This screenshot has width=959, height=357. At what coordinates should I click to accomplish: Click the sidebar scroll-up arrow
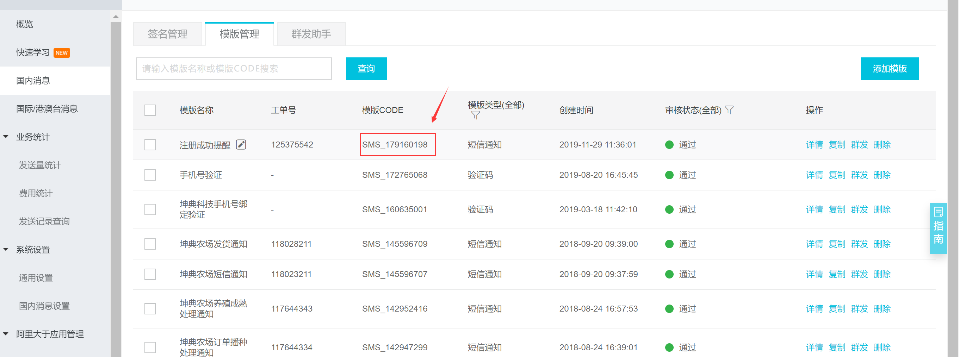point(116,16)
